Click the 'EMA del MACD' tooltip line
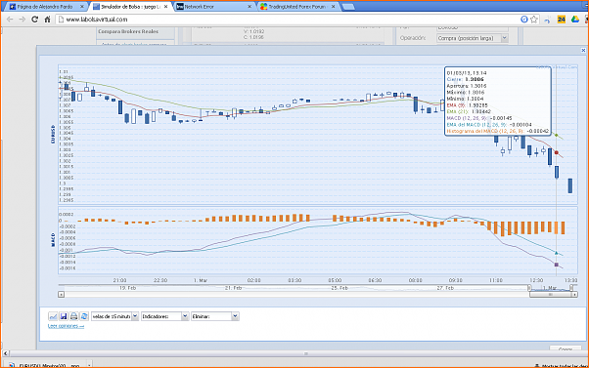This screenshot has height=368, width=589. [x=488, y=125]
